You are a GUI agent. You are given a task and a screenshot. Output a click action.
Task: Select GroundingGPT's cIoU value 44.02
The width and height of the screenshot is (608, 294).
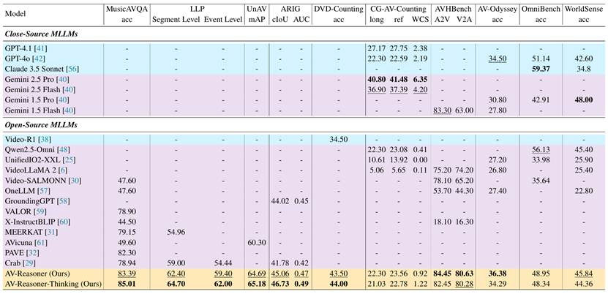[x=279, y=201]
